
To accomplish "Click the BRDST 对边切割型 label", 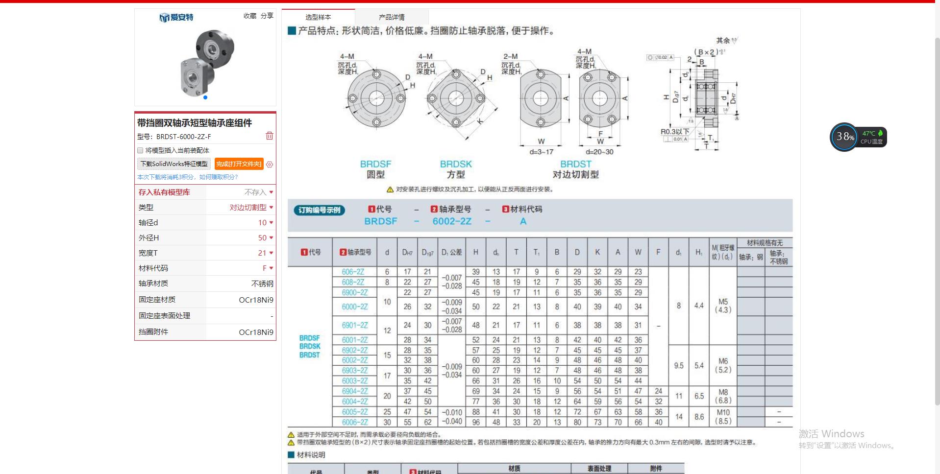I will point(576,169).
